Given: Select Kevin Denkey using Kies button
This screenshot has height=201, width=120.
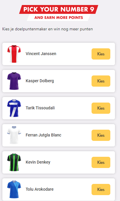Looking at the screenshot, I should point(101,162).
